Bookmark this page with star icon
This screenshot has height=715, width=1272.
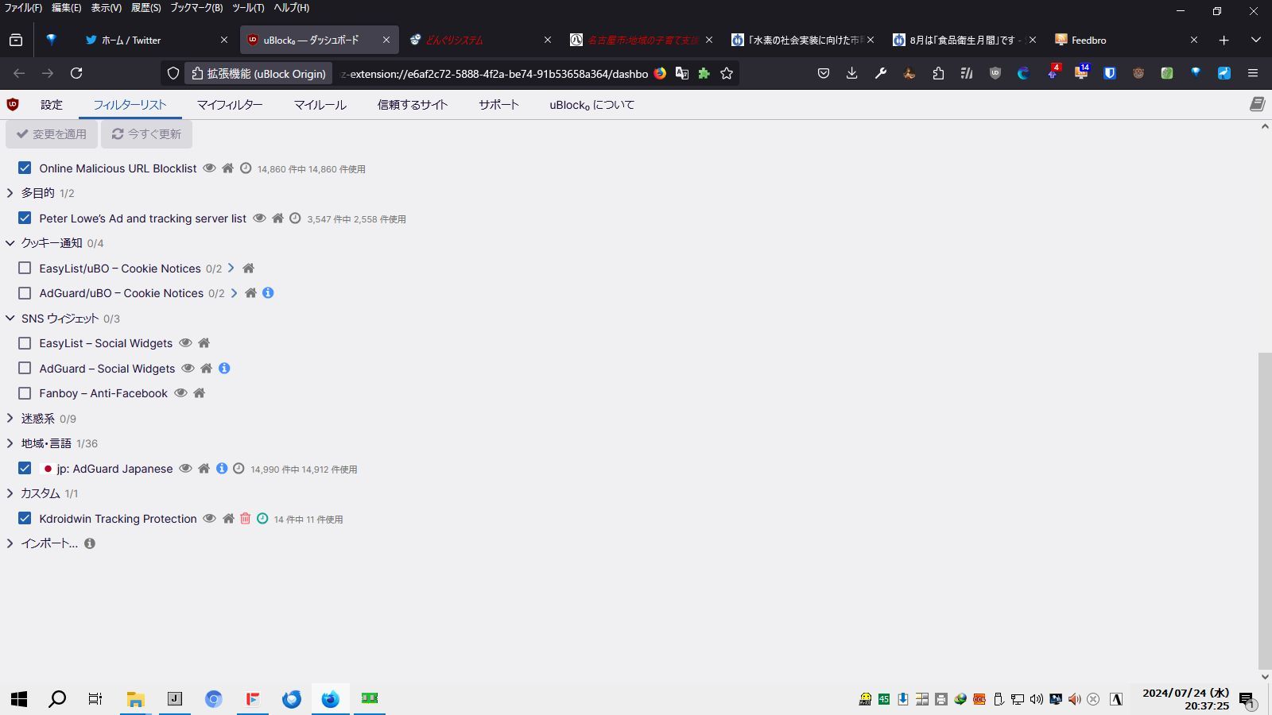[727, 73]
